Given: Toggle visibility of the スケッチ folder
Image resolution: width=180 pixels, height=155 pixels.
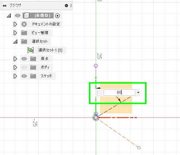Looking at the screenshot, I should pyautogui.click(x=24, y=76).
